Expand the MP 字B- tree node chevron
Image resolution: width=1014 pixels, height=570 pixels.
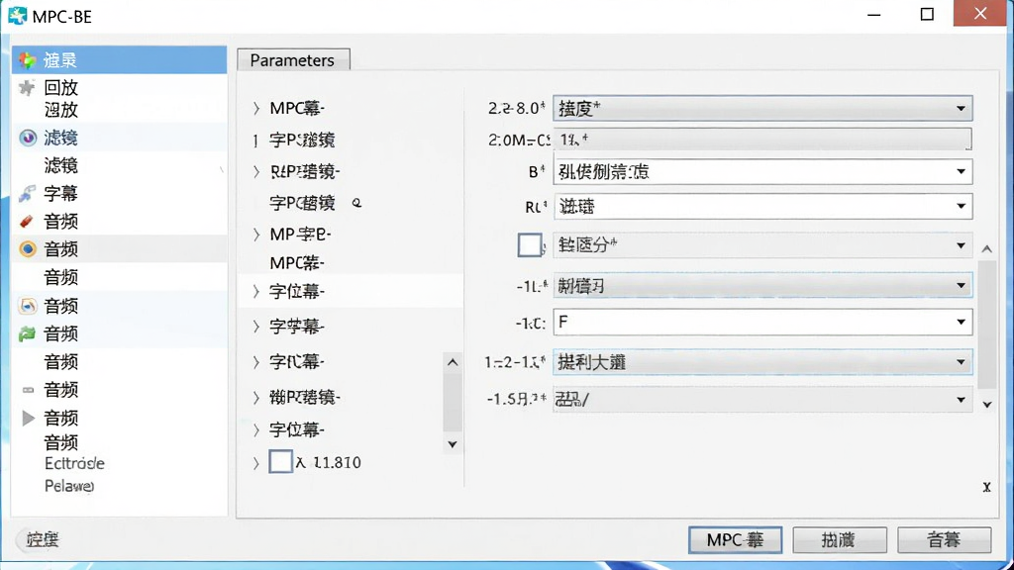(256, 234)
